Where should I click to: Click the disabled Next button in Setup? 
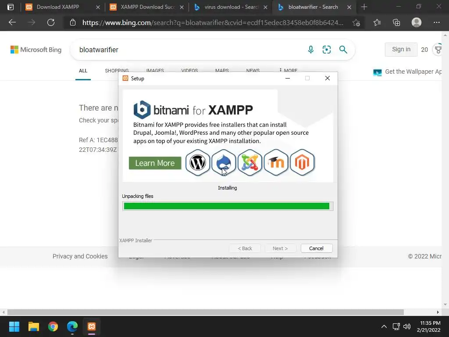[x=280, y=248]
